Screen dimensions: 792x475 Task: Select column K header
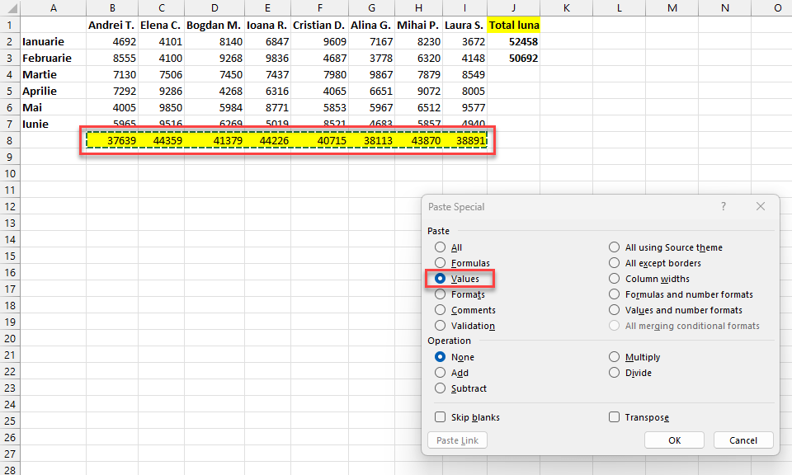(x=567, y=8)
